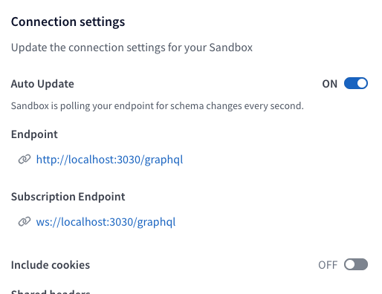
Task: Click the ON label next to Auto Update
Action: tap(329, 84)
